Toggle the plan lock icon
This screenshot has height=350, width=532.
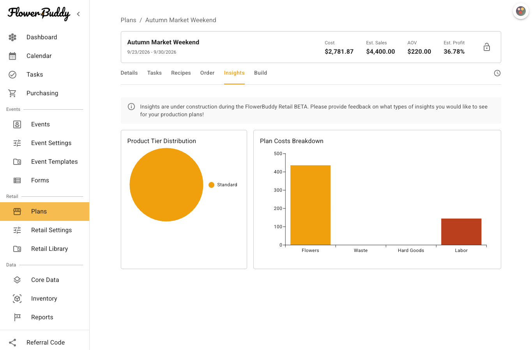pyautogui.click(x=487, y=47)
